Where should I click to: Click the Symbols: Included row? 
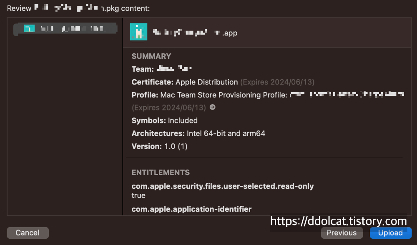pos(164,120)
